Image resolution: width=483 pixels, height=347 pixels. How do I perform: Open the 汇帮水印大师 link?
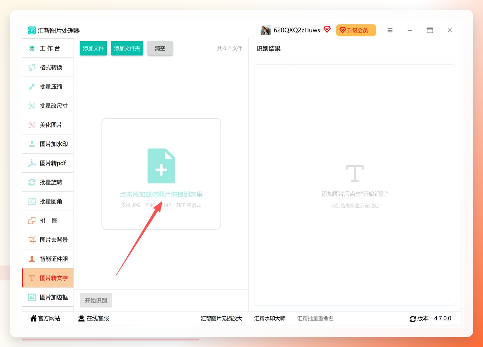pos(270,318)
